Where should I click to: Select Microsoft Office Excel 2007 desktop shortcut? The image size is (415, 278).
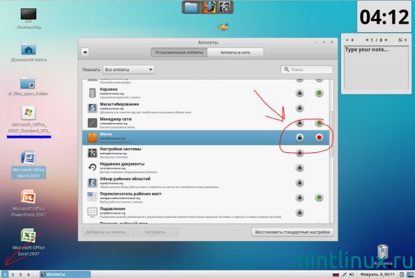(x=29, y=242)
